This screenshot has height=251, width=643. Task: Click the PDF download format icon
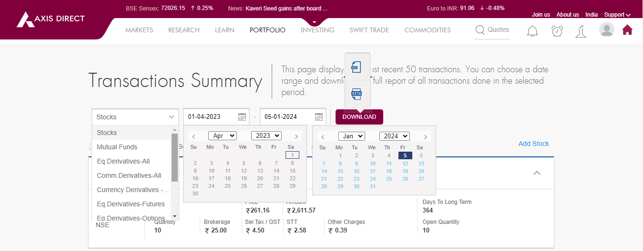(357, 67)
